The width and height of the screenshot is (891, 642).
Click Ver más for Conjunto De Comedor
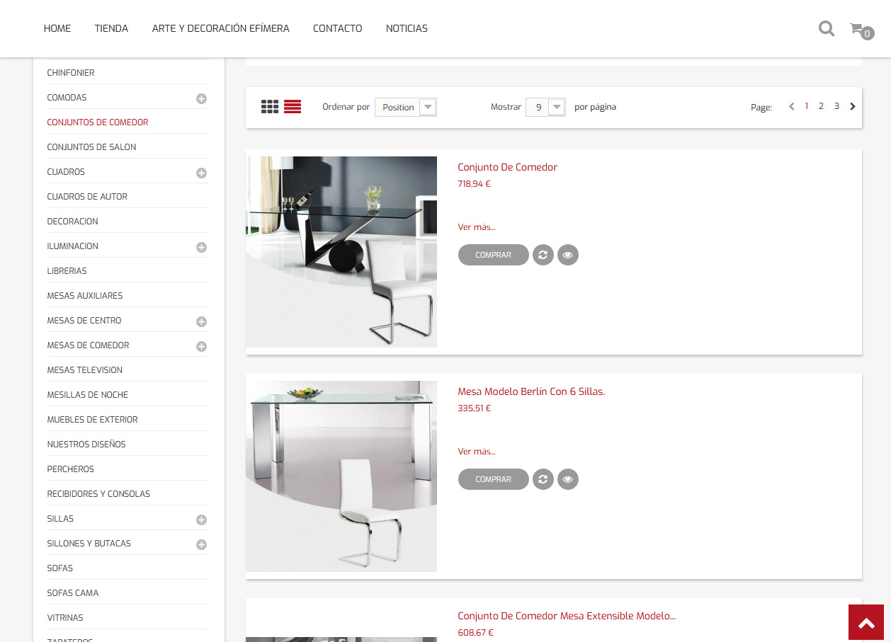coord(477,227)
